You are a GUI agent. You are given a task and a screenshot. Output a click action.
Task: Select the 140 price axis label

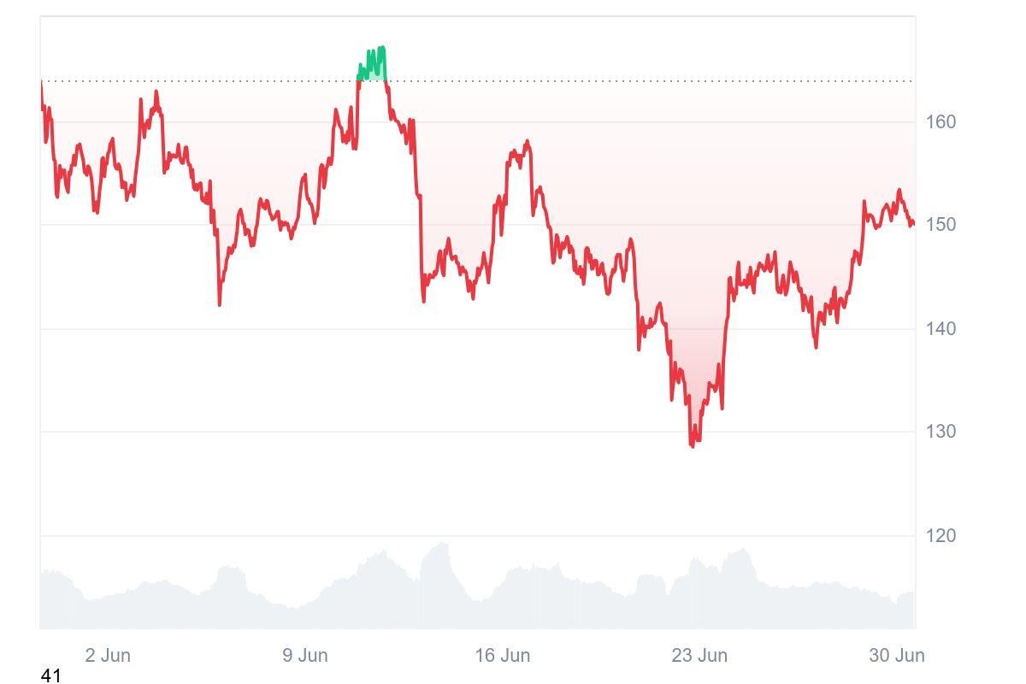[x=940, y=328]
